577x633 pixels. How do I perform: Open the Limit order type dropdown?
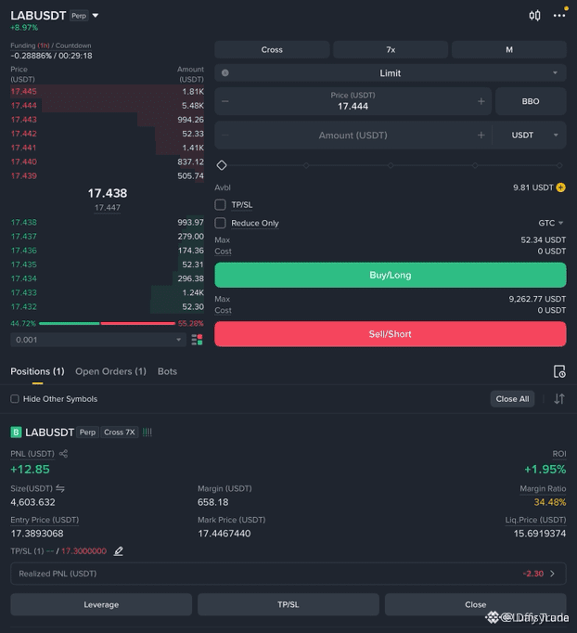point(391,73)
